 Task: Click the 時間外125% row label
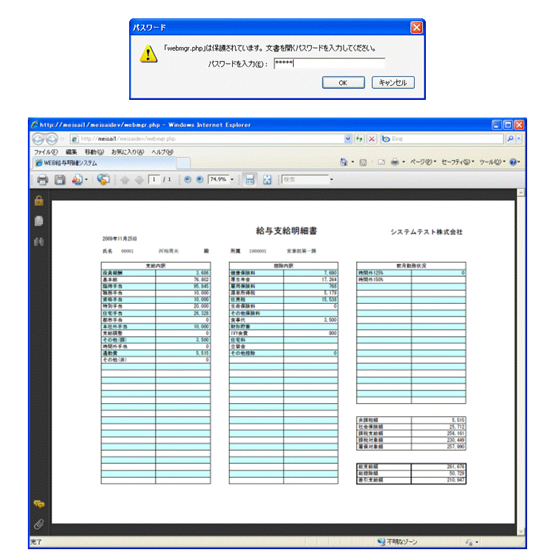(371, 273)
